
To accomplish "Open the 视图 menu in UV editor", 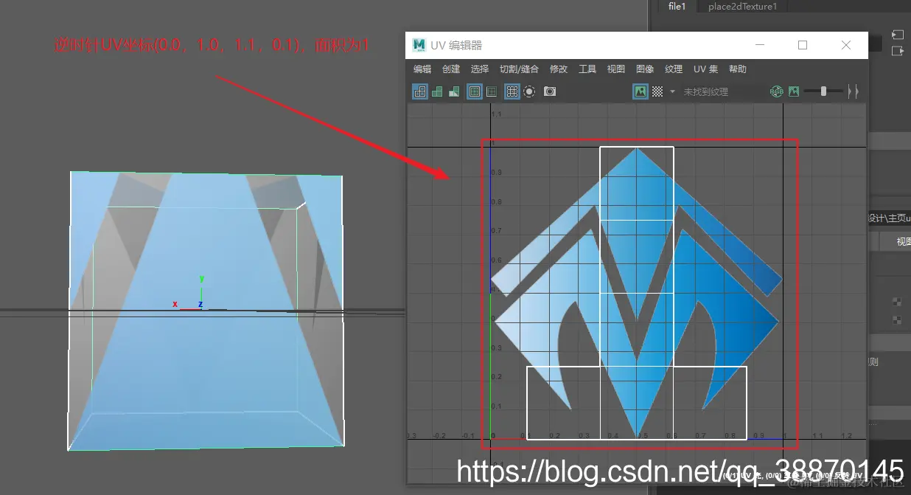I will coord(616,69).
